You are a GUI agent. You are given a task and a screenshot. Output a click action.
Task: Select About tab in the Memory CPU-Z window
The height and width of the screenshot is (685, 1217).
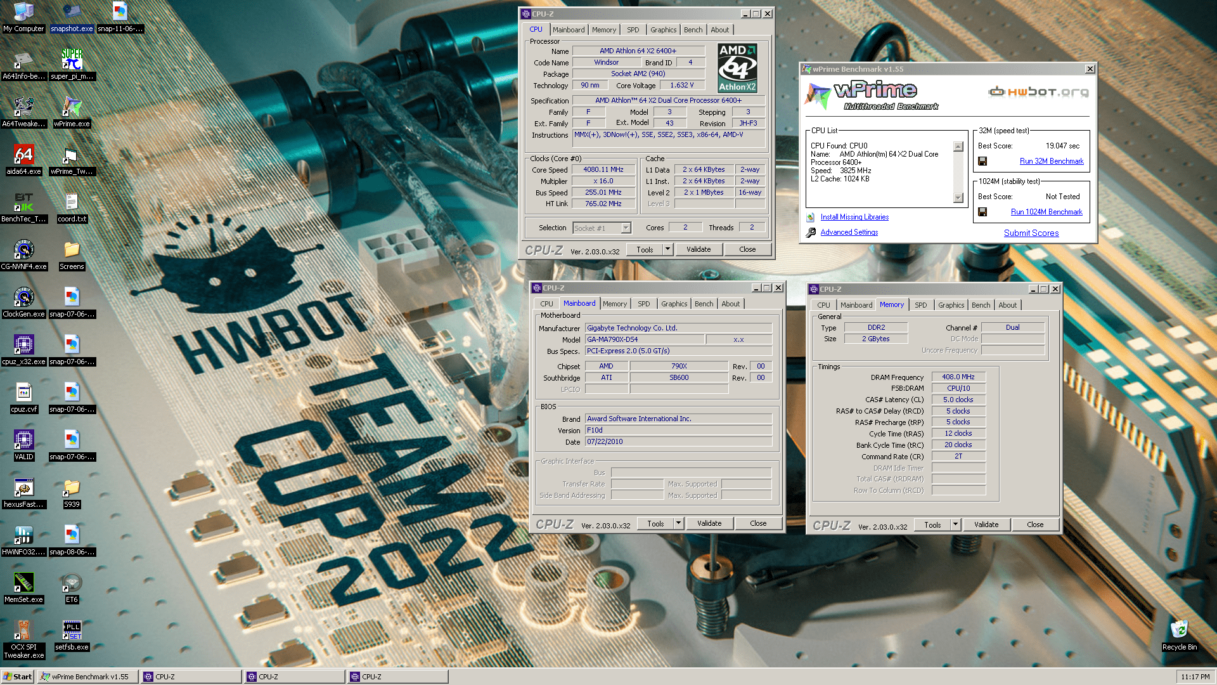(1007, 305)
